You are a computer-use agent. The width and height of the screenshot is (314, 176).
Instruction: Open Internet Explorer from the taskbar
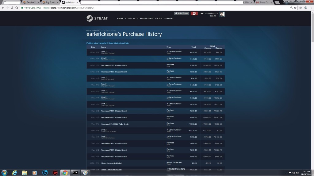(x=14, y=173)
